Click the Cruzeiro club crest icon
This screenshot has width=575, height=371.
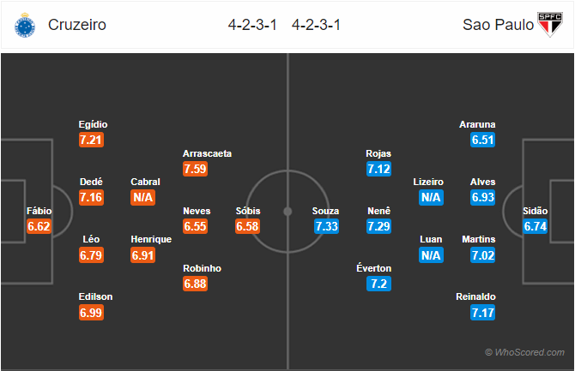[x=25, y=25]
